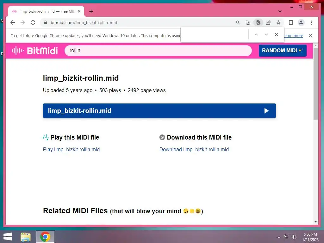The image size is (324, 243).
Task: Open the taskbar clock and date
Action: pyautogui.click(x=310, y=237)
